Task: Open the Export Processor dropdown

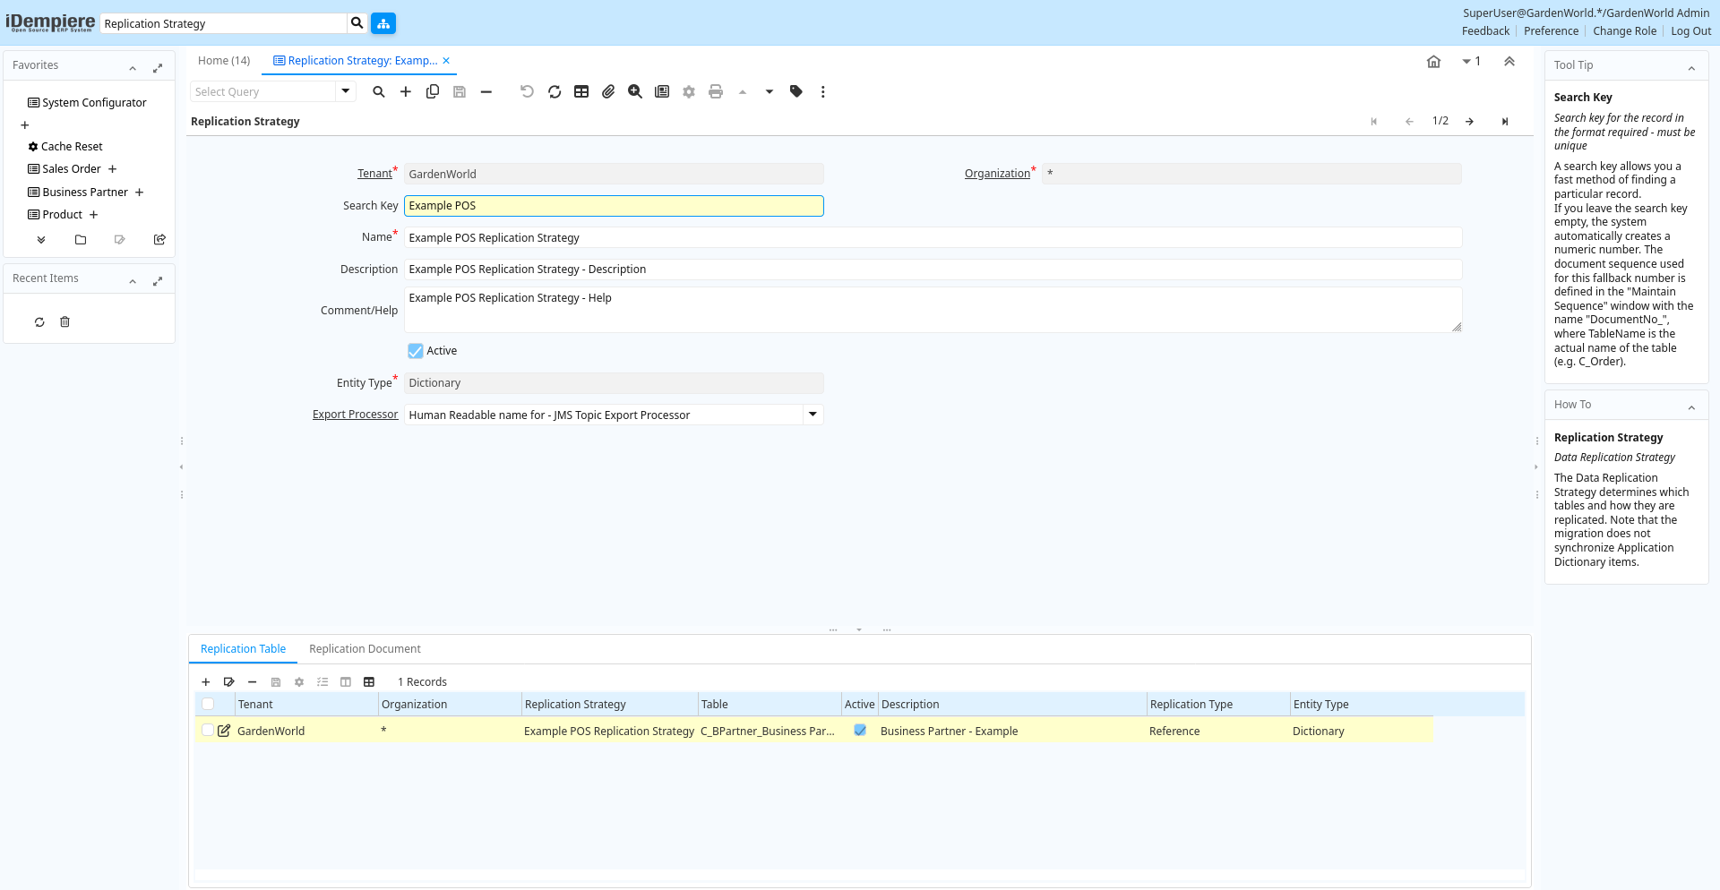Action: tap(813, 415)
